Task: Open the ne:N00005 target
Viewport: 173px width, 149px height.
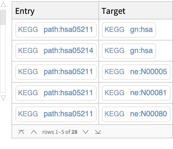Action: [136, 72]
